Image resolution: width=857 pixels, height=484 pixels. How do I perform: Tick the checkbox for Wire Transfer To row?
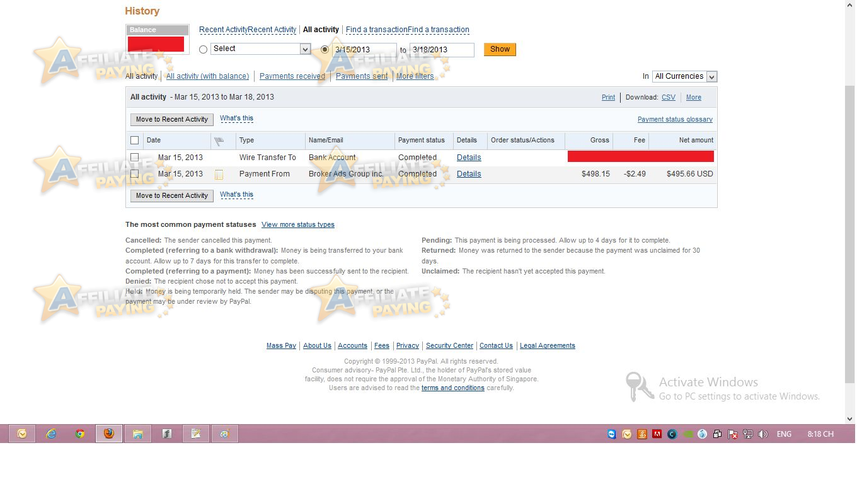(x=134, y=158)
